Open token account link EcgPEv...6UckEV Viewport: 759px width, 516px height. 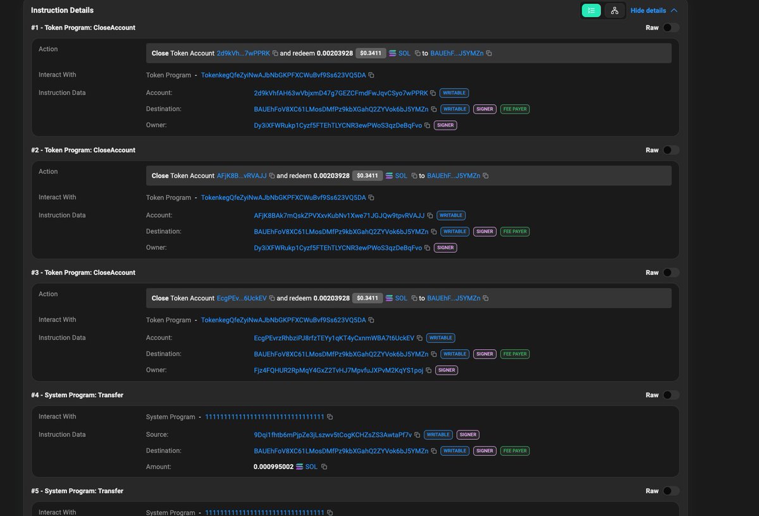[242, 298]
